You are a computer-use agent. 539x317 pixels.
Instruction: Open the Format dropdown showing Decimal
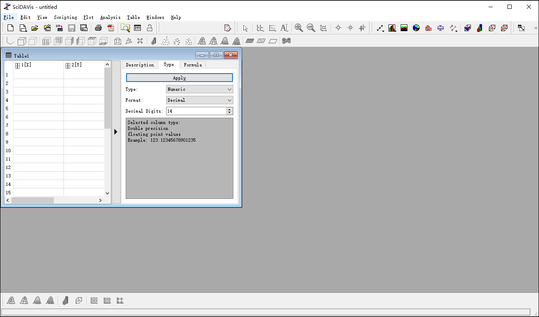tap(200, 100)
